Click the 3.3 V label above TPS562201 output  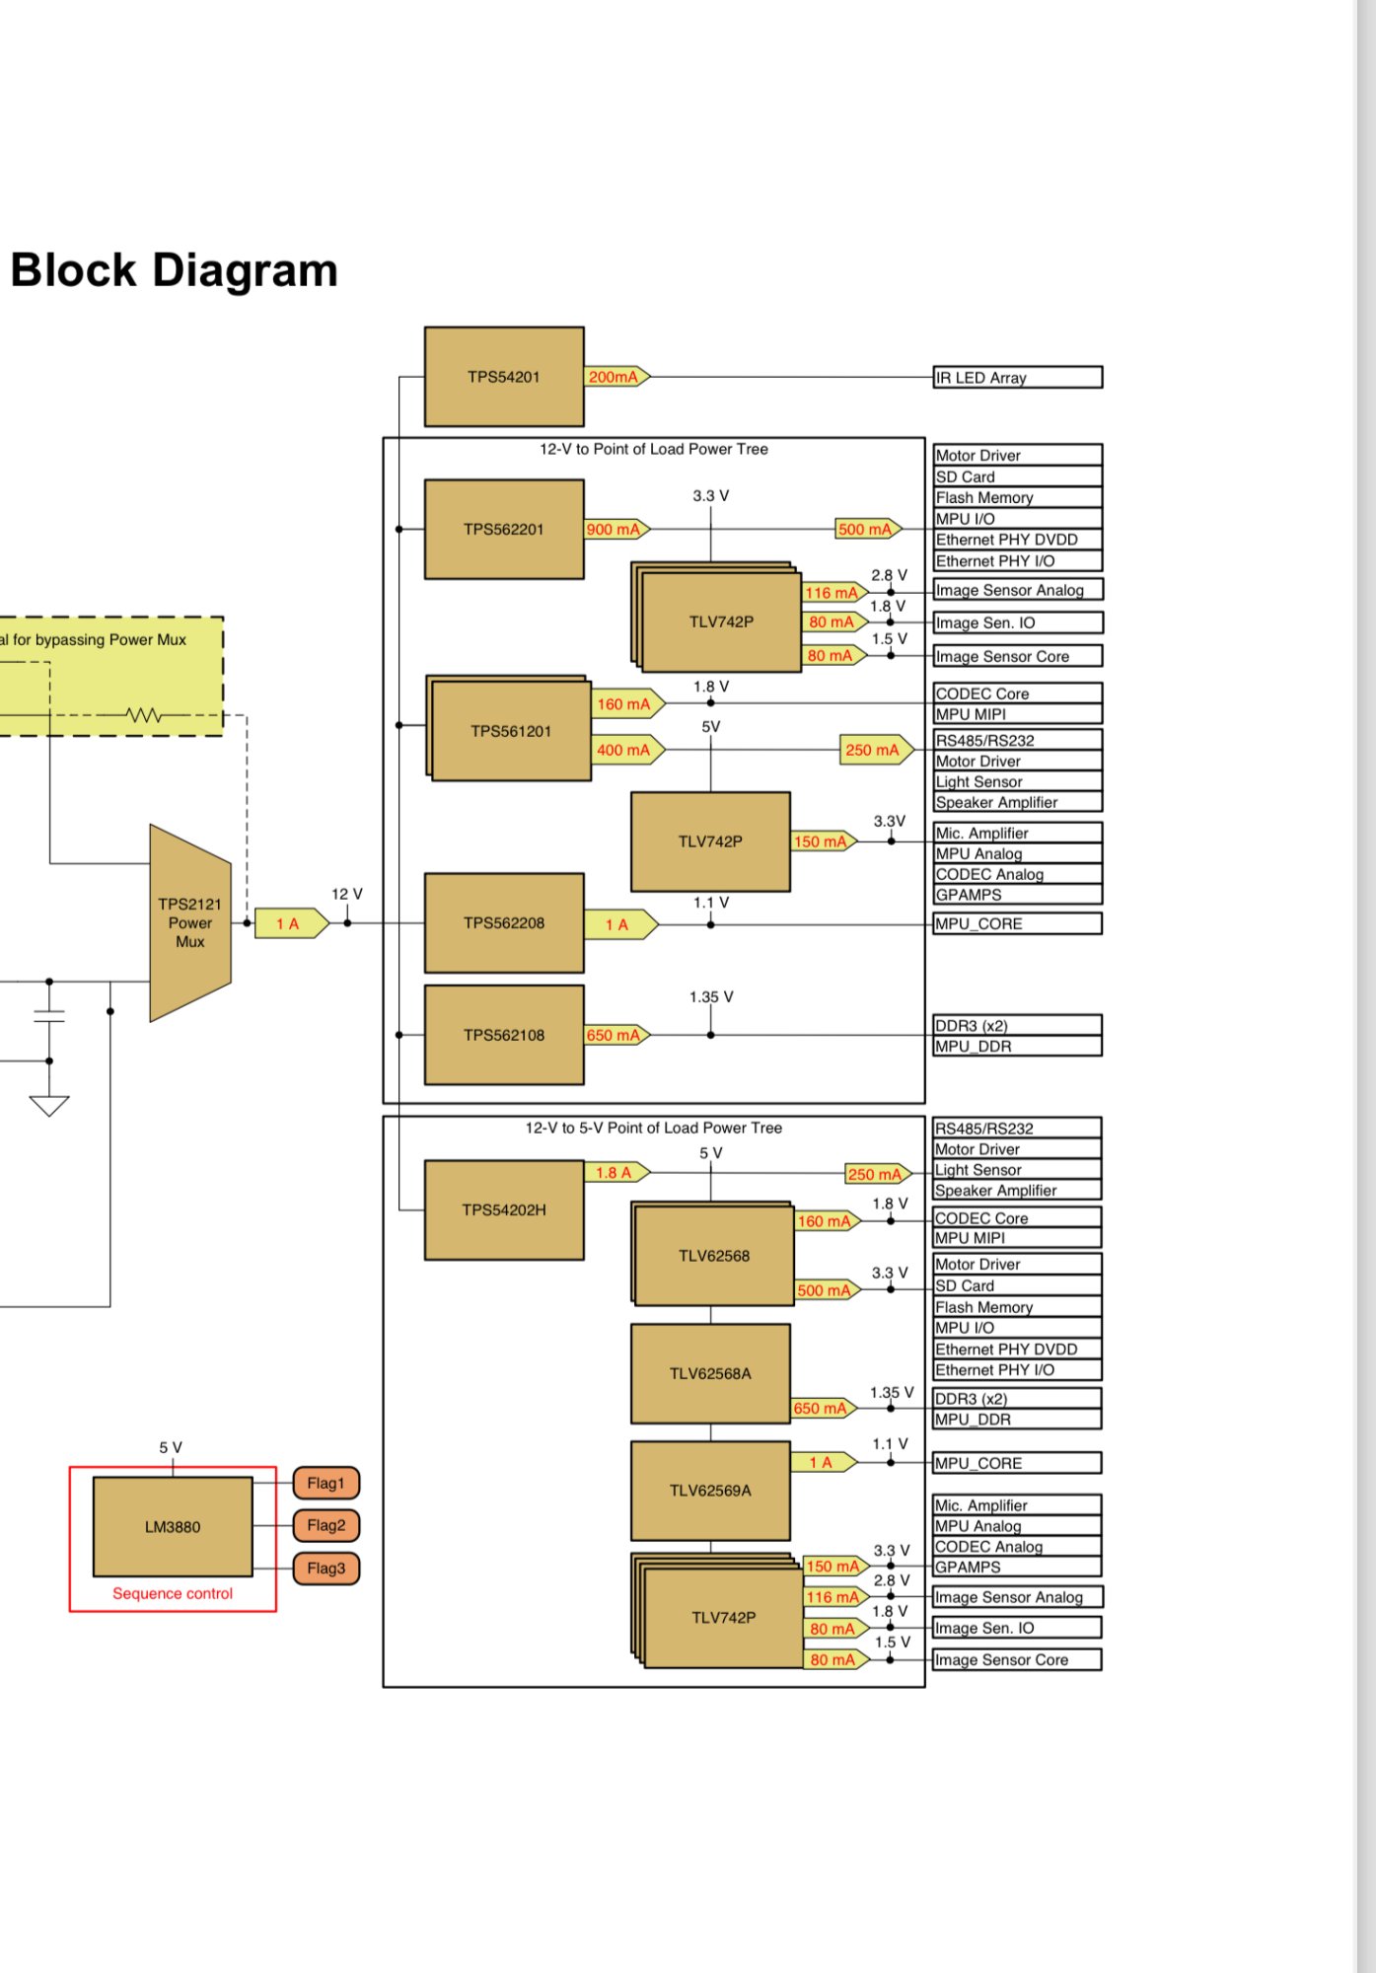point(711,496)
